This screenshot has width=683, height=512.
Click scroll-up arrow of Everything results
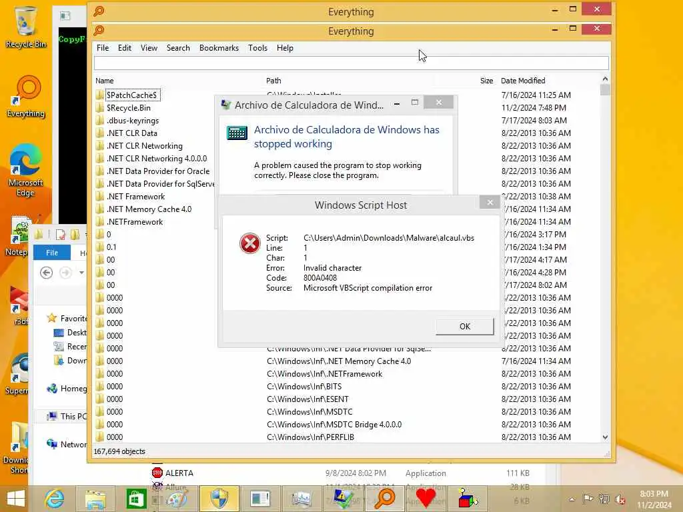pos(605,79)
